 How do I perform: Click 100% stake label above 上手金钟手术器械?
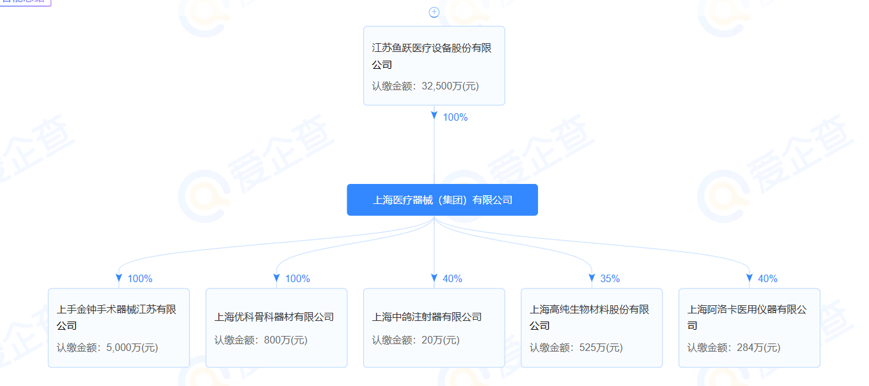(140, 279)
